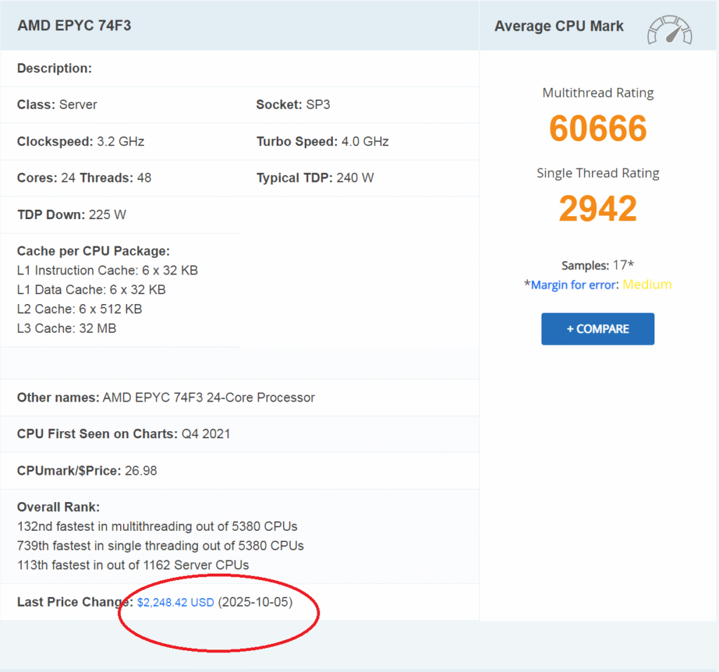Click the CPUmark/$Price 26.98 row
The image size is (719, 672).
[87, 470]
